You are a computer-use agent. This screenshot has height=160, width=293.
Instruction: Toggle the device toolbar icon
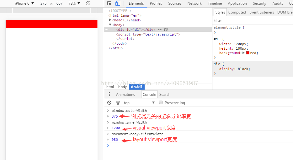[x=118, y=3]
